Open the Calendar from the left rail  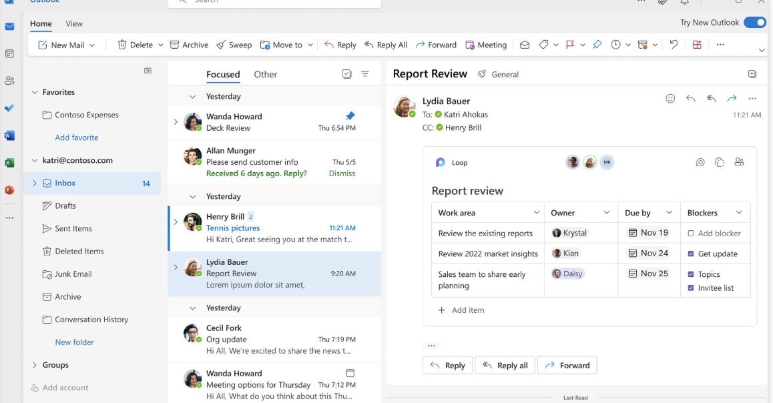tap(9, 52)
